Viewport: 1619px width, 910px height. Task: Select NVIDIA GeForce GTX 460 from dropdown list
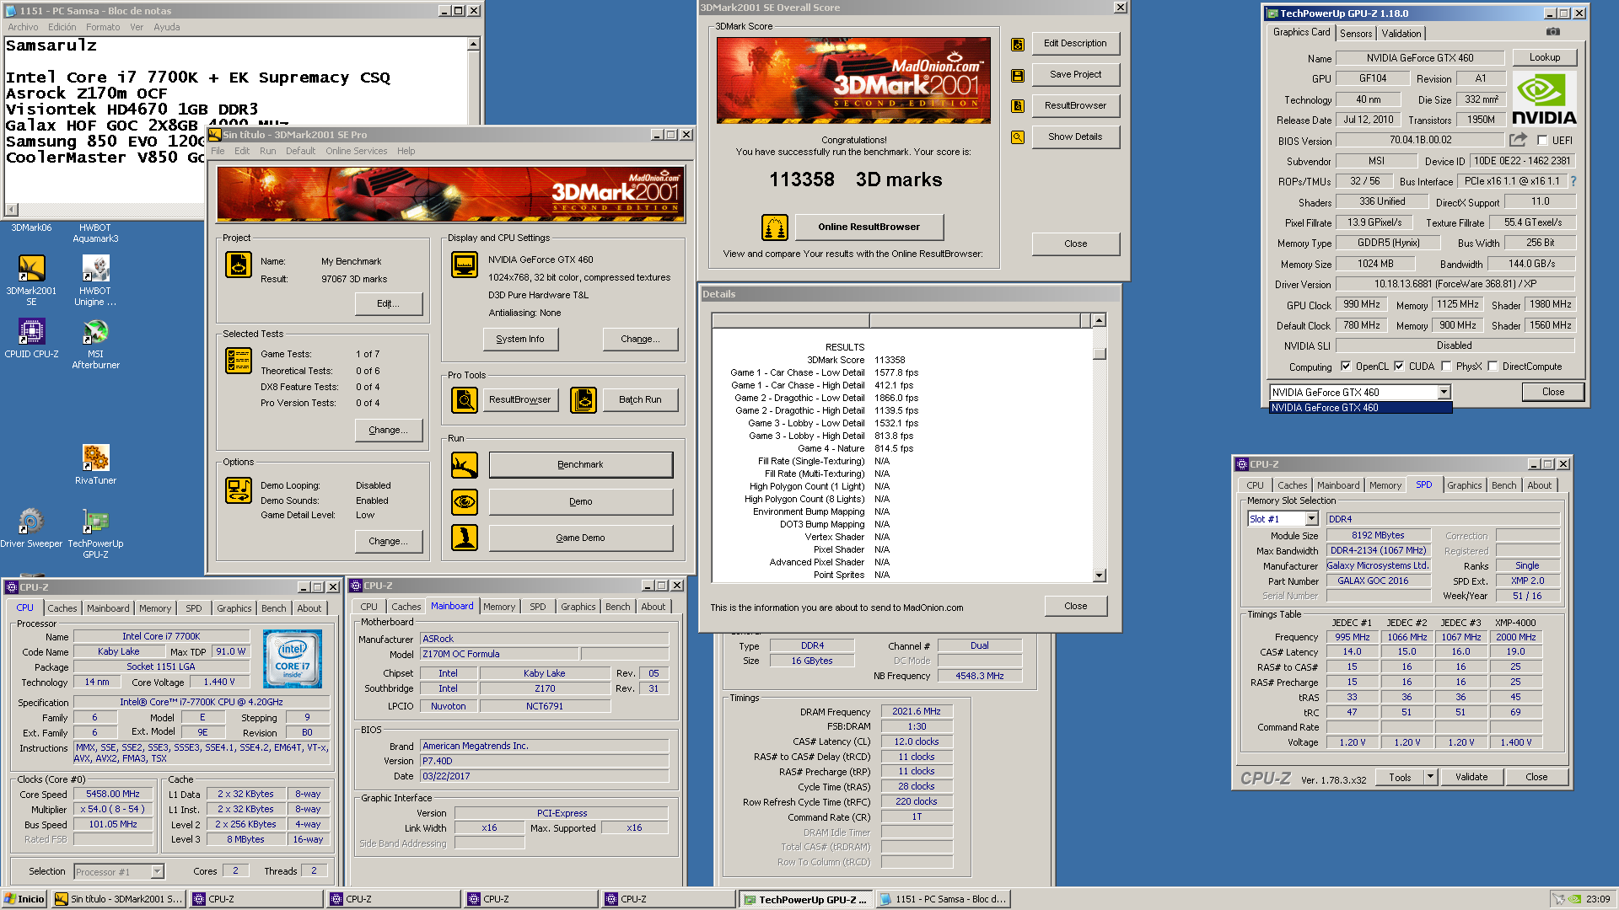pos(1360,408)
